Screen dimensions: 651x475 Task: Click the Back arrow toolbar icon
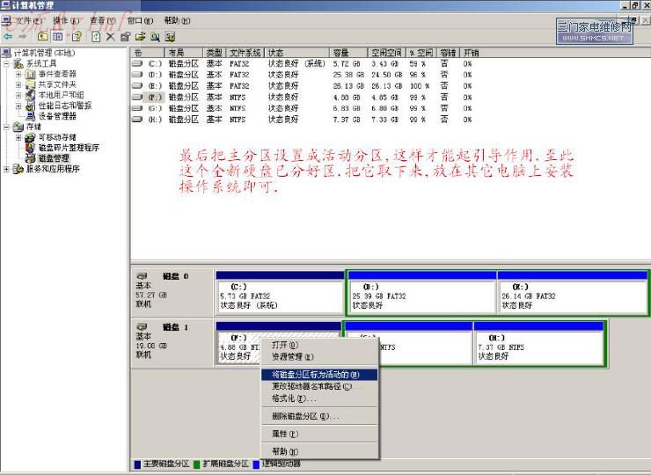pyautogui.click(x=8, y=37)
